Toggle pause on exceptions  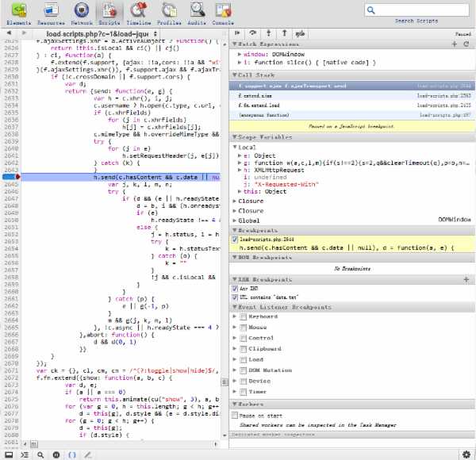[56, 454]
